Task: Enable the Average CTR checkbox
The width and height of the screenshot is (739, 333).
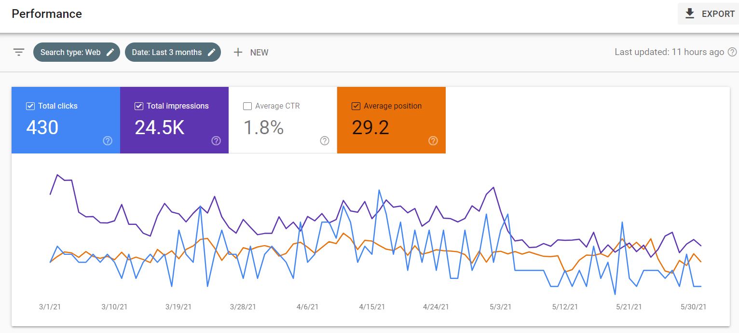Action: [x=247, y=106]
